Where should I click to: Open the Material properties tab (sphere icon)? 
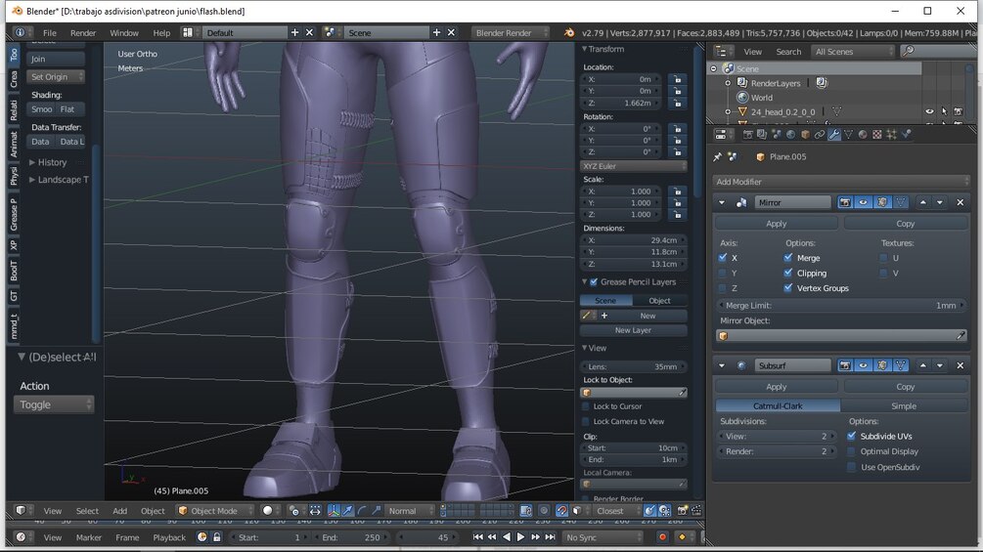pos(863,135)
